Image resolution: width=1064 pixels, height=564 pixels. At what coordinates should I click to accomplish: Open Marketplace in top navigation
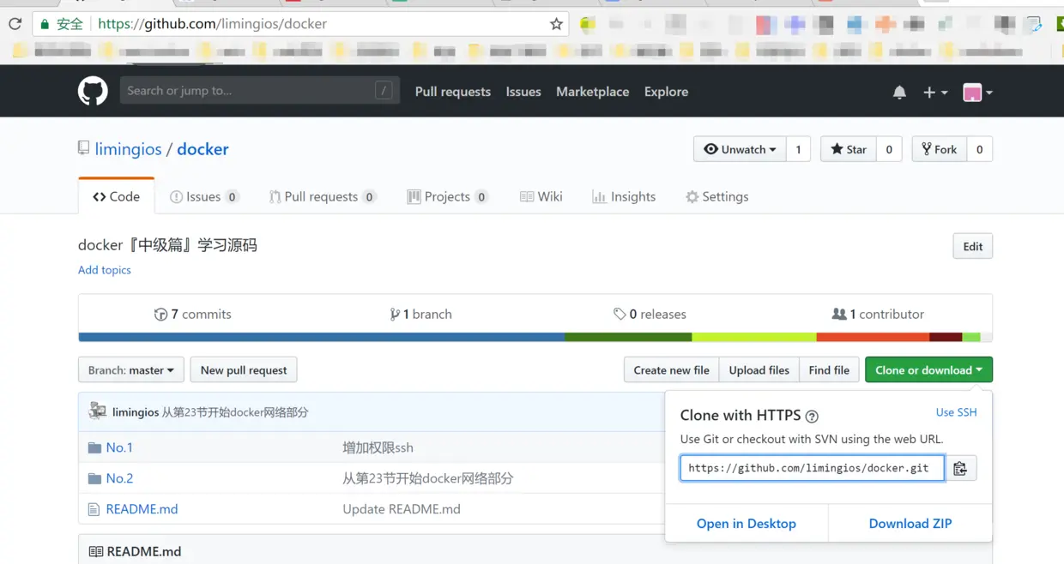(592, 92)
